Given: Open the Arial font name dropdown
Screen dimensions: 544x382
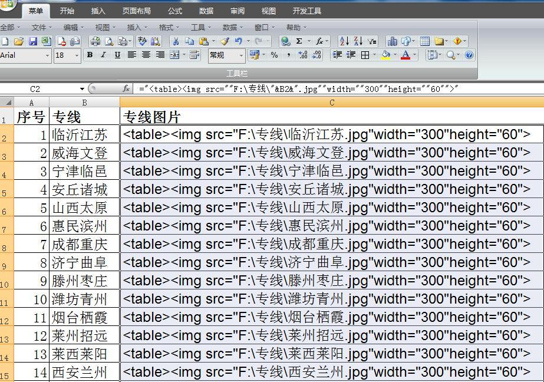Looking at the screenshot, I should tap(47, 55).
